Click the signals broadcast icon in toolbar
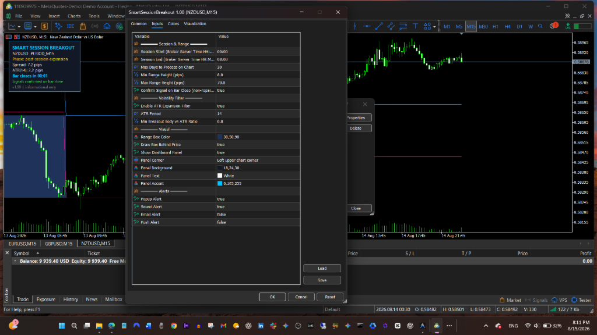Screen dimensions: 597x335 [95, 26]
